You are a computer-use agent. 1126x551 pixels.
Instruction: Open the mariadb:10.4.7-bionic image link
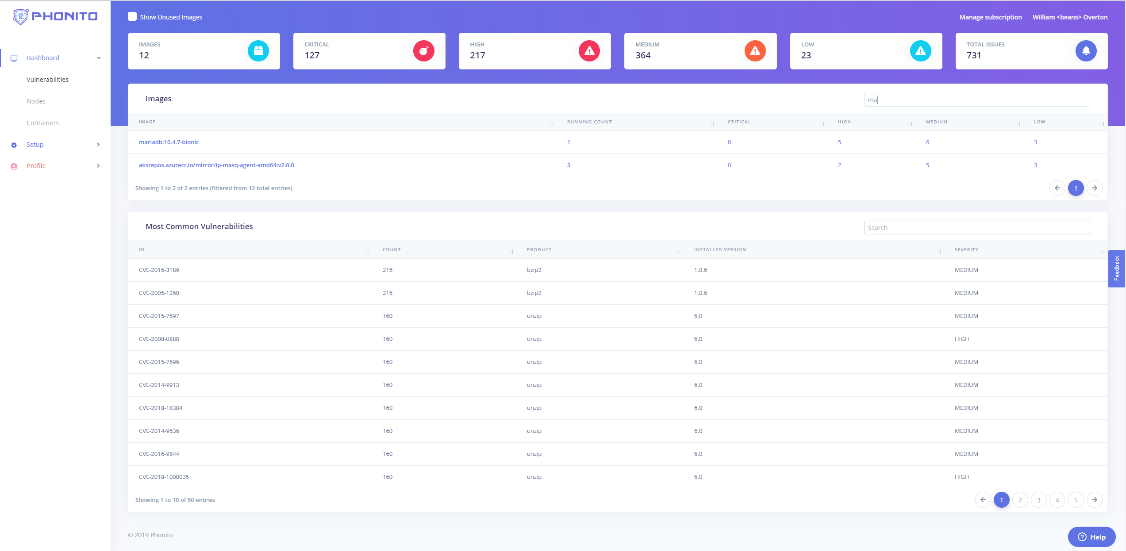(x=169, y=142)
